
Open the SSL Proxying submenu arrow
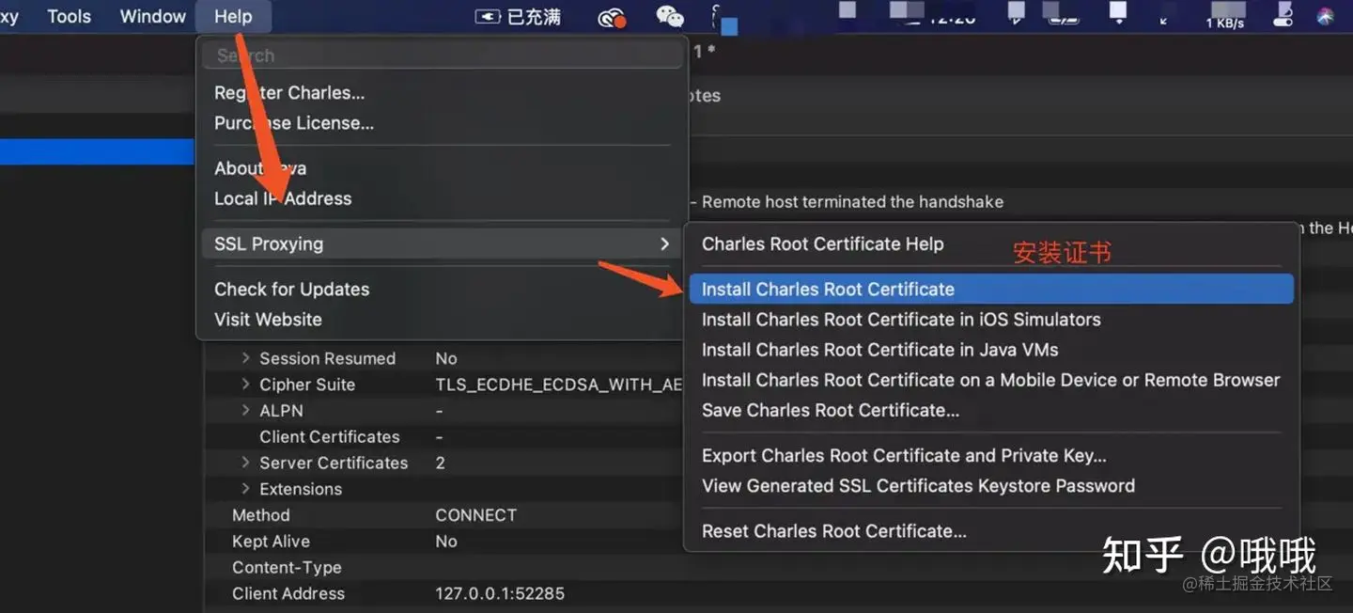[665, 244]
